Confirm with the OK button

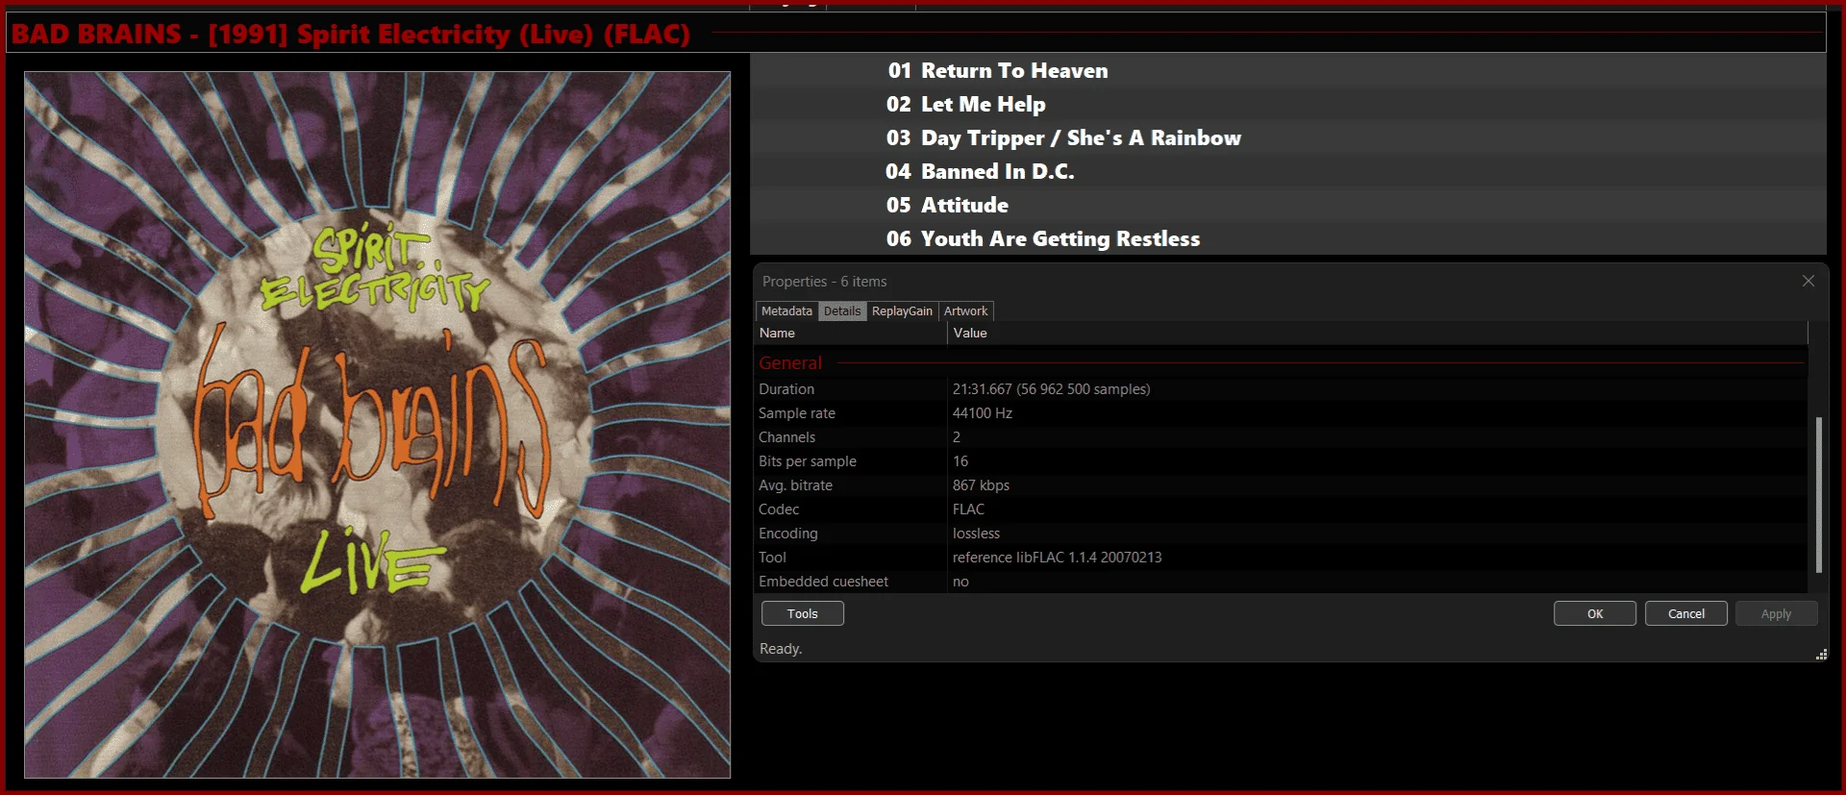[x=1594, y=613]
